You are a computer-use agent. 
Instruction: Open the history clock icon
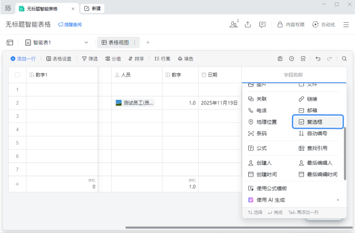(291, 59)
